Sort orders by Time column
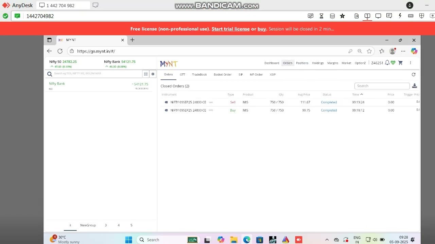The height and width of the screenshot is (244, 435). [x=358, y=95]
